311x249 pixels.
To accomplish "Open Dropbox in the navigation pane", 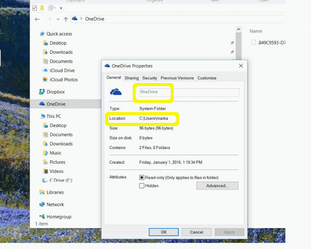I will (55, 92).
